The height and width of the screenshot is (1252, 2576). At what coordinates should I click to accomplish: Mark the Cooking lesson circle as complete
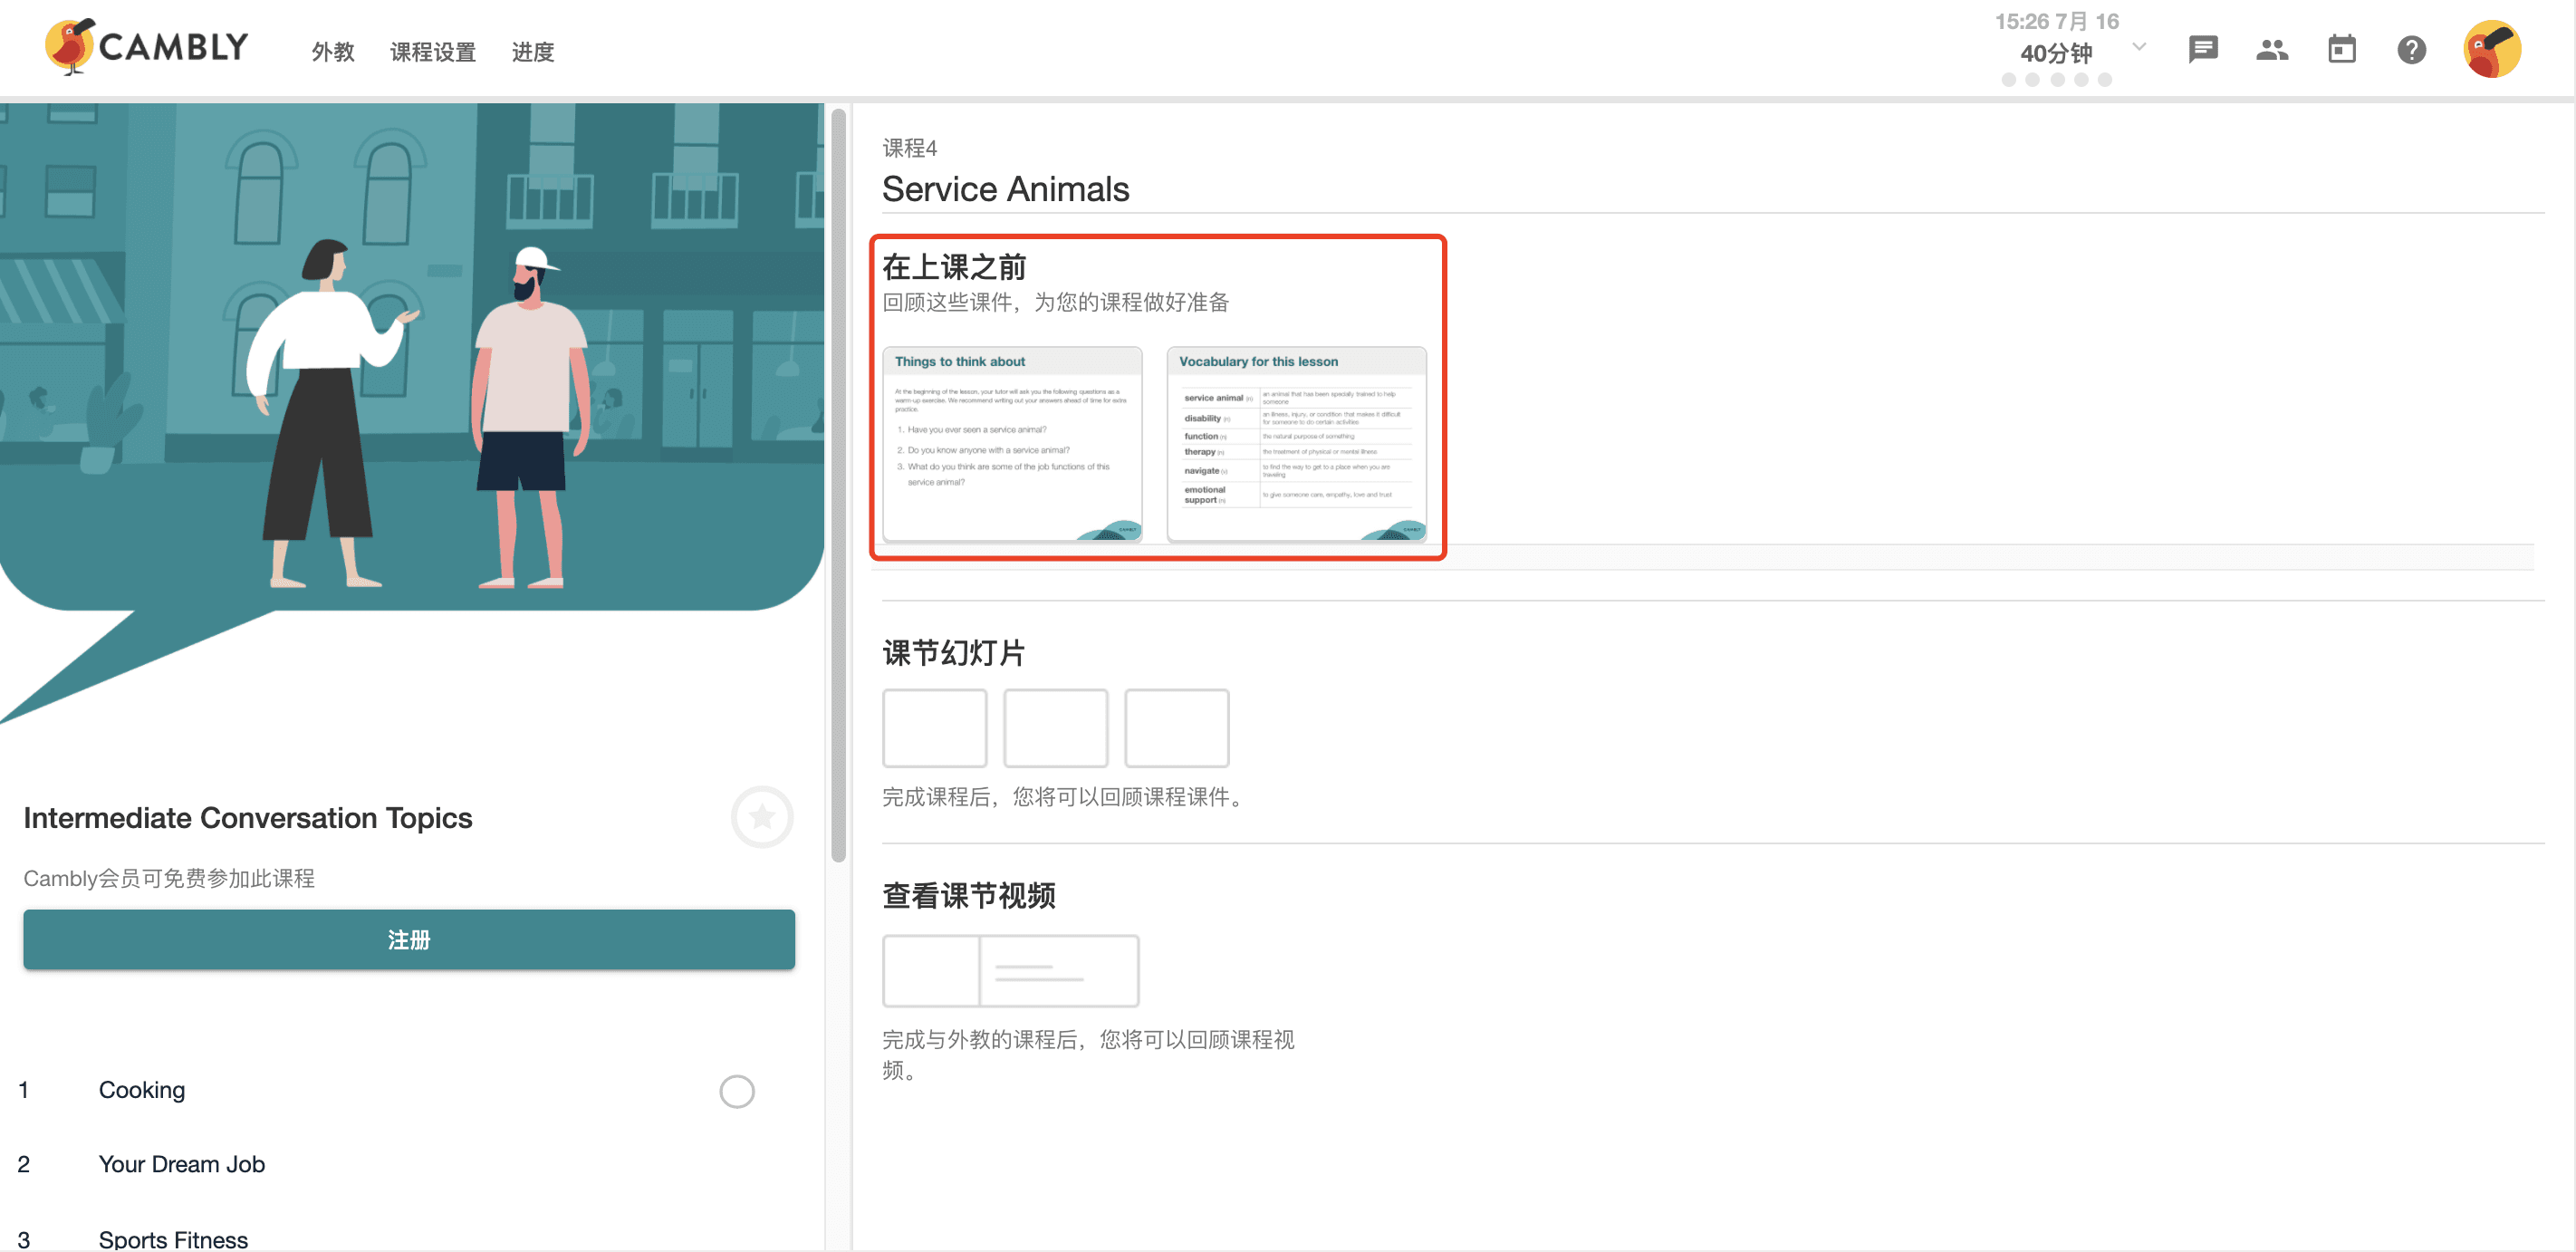tap(737, 1092)
